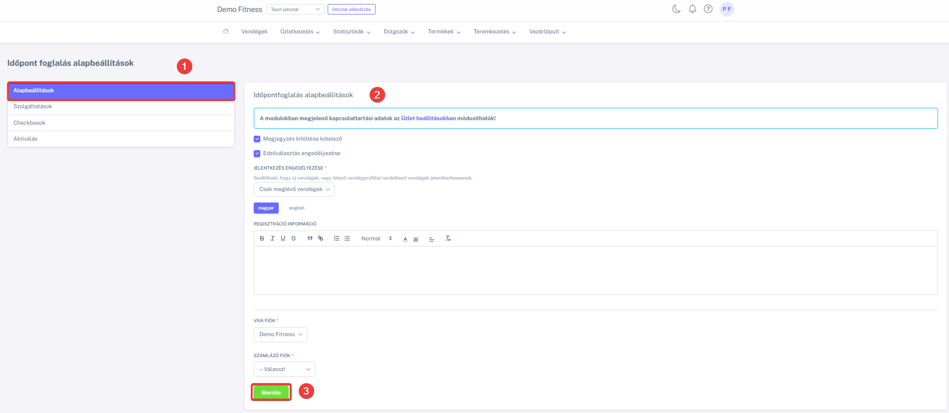Open PF user profile avatar
This screenshot has width=949, height=413.
727,9
